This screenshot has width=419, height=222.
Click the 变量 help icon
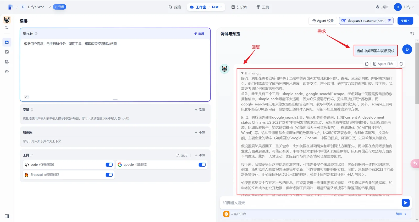tap(32, 110)
